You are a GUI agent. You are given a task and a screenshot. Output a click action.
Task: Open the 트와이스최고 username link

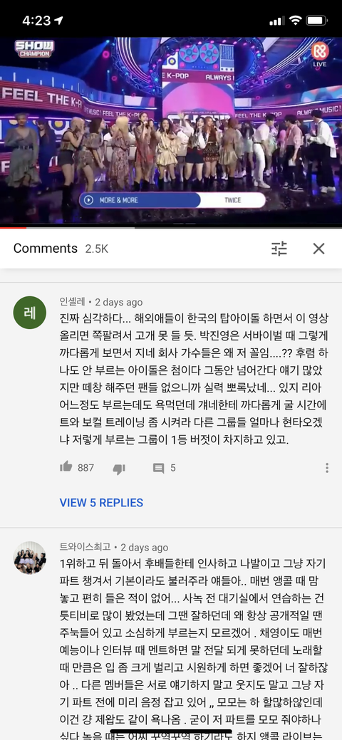[x=85, y=548]
